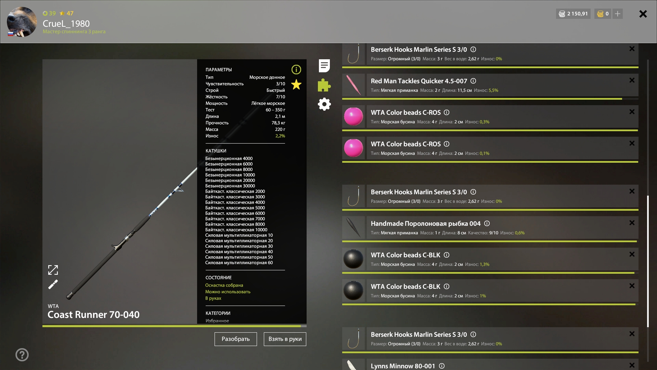Open the white gear settings icon
The height and width of the screenshot is (370, 657).
click(324, 104)
